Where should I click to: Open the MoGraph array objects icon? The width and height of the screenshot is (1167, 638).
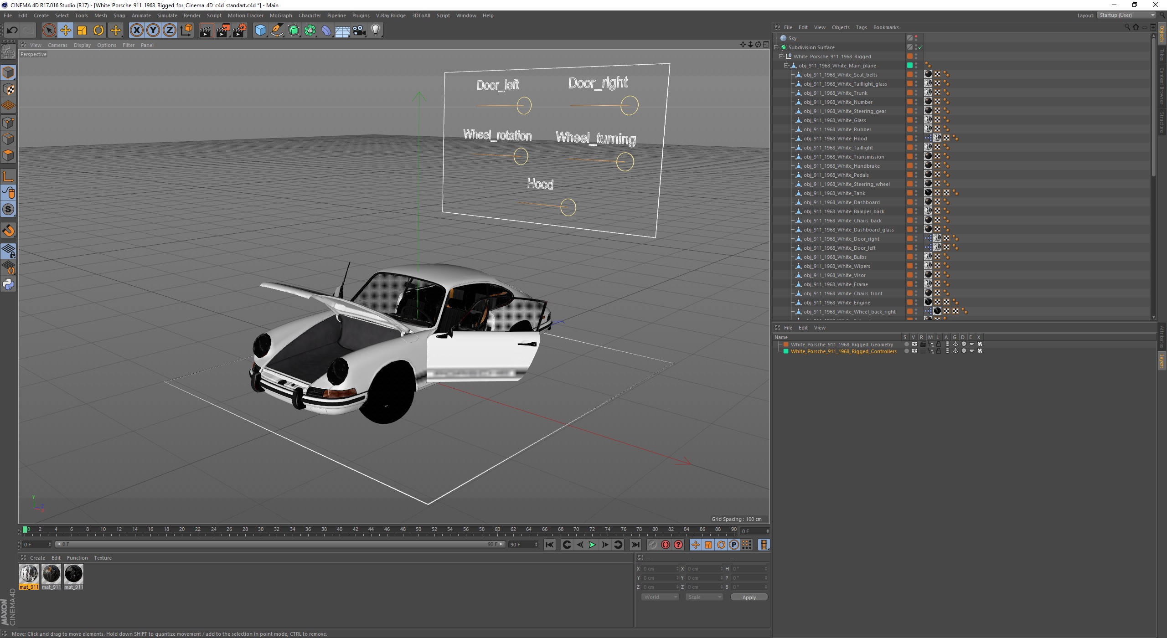pos(310,31)
